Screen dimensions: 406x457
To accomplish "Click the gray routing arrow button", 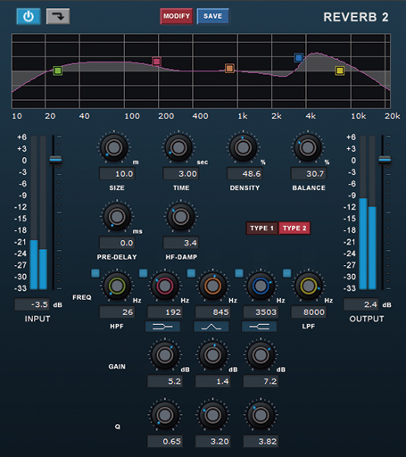I will (58, 16).
